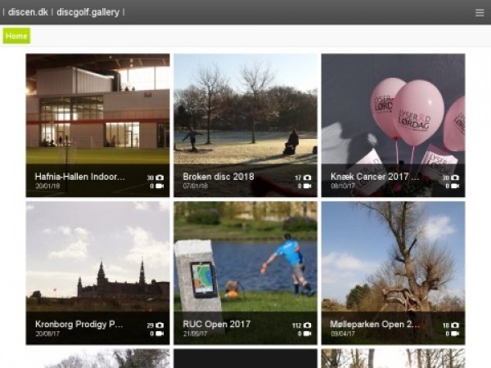
Task: Select the green Home breadcrumb tab
Action: [16, 36]
